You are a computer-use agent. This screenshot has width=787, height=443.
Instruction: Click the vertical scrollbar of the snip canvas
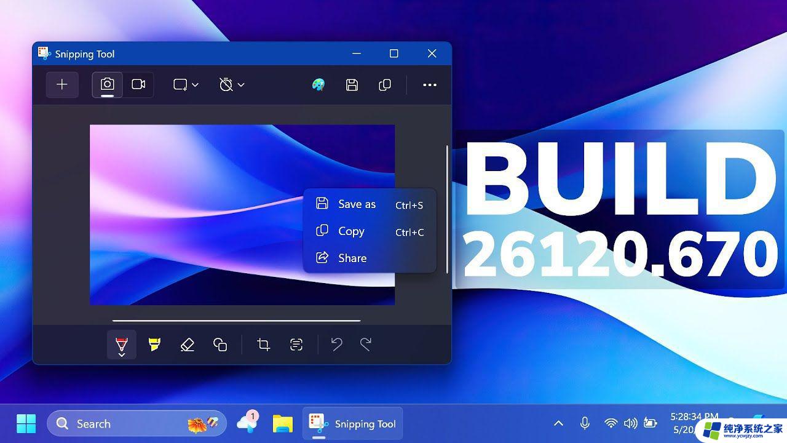(x=447, y=209)
